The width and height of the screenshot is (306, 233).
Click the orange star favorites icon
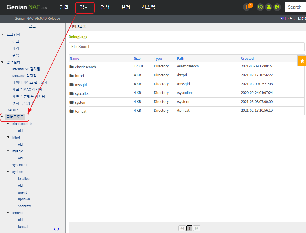(x=302, y=61)
